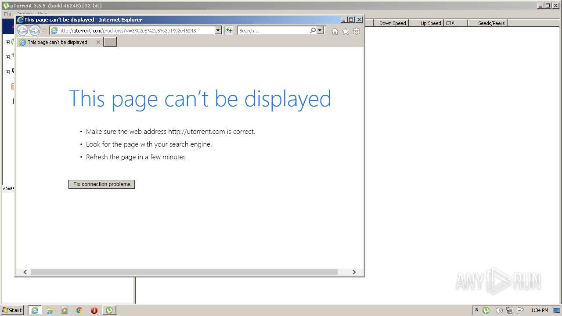Sort by Down Speed column in uTorrent

point(391,23)
